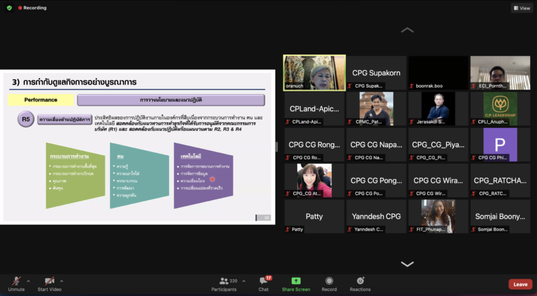Expand arrow next to Participants
Viewport: 537px width, 296px height.
click(x=243, y=281)
